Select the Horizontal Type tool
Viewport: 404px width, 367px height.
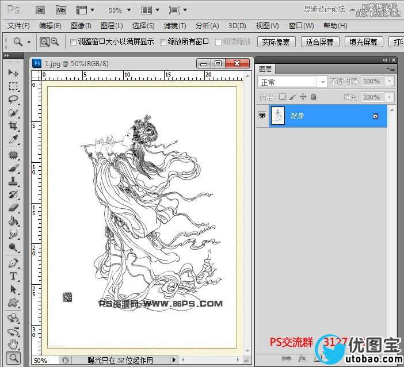(x=13, y=276)
